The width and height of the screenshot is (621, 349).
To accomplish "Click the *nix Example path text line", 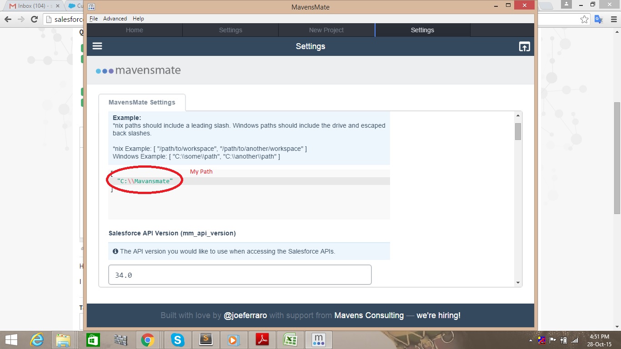I will [210, 149].
